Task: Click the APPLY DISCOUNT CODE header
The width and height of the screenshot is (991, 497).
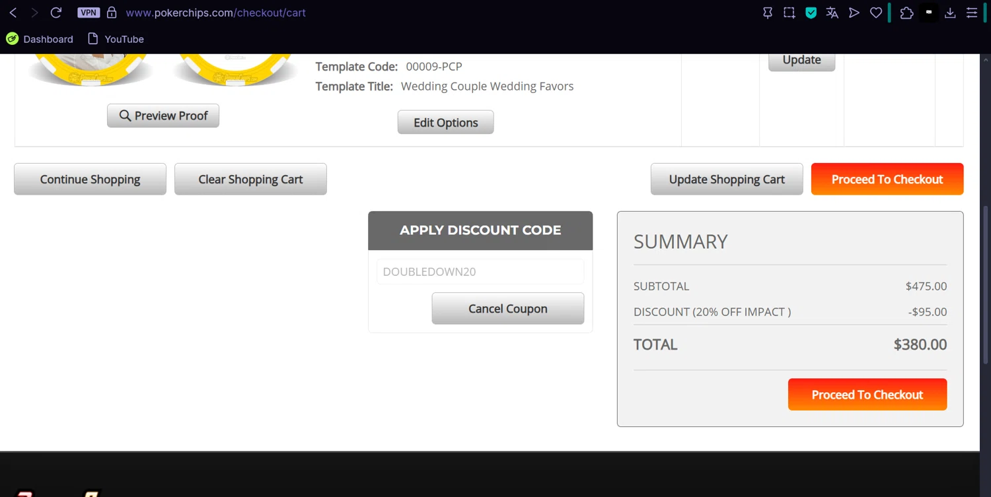Action: click(x=480, y=230)
